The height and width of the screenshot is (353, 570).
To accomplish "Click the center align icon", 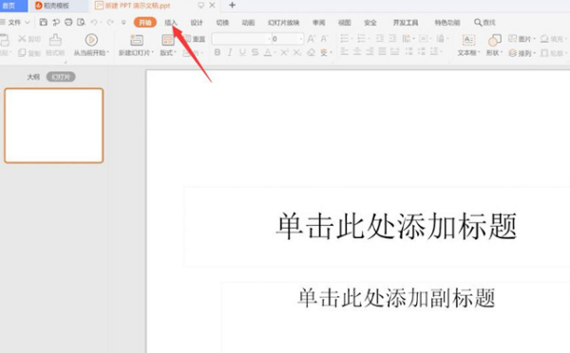I will [357, 51].
